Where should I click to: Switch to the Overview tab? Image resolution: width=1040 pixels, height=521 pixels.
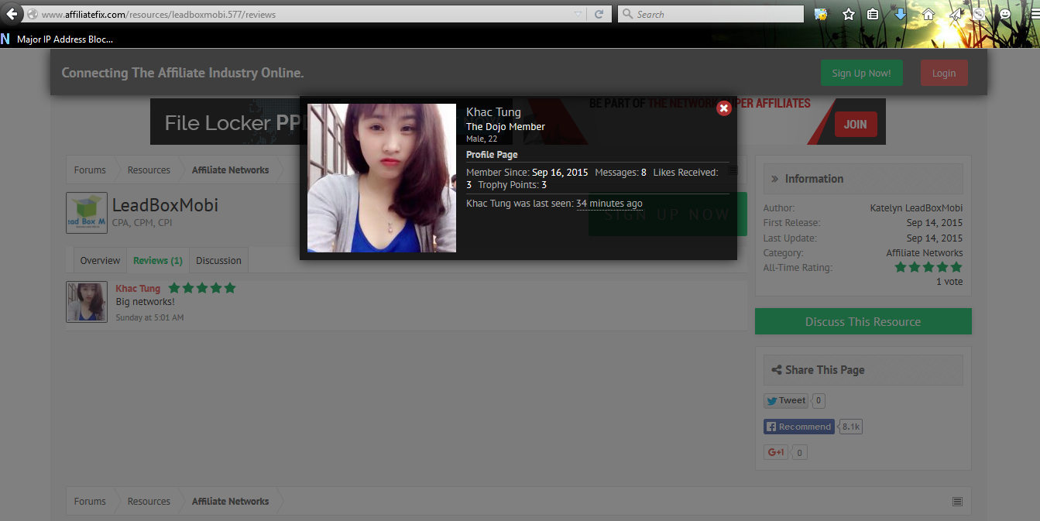tap(100, 261)
